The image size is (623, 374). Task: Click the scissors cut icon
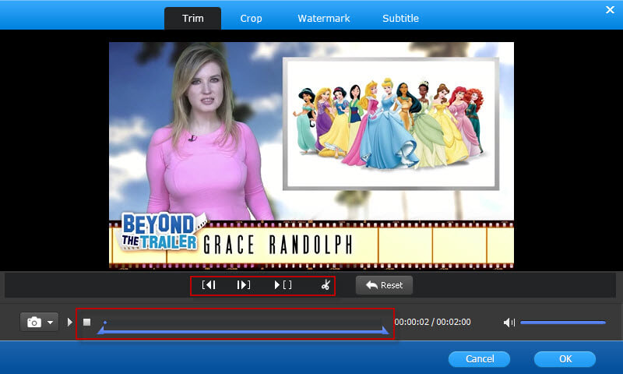pos(326,285)
